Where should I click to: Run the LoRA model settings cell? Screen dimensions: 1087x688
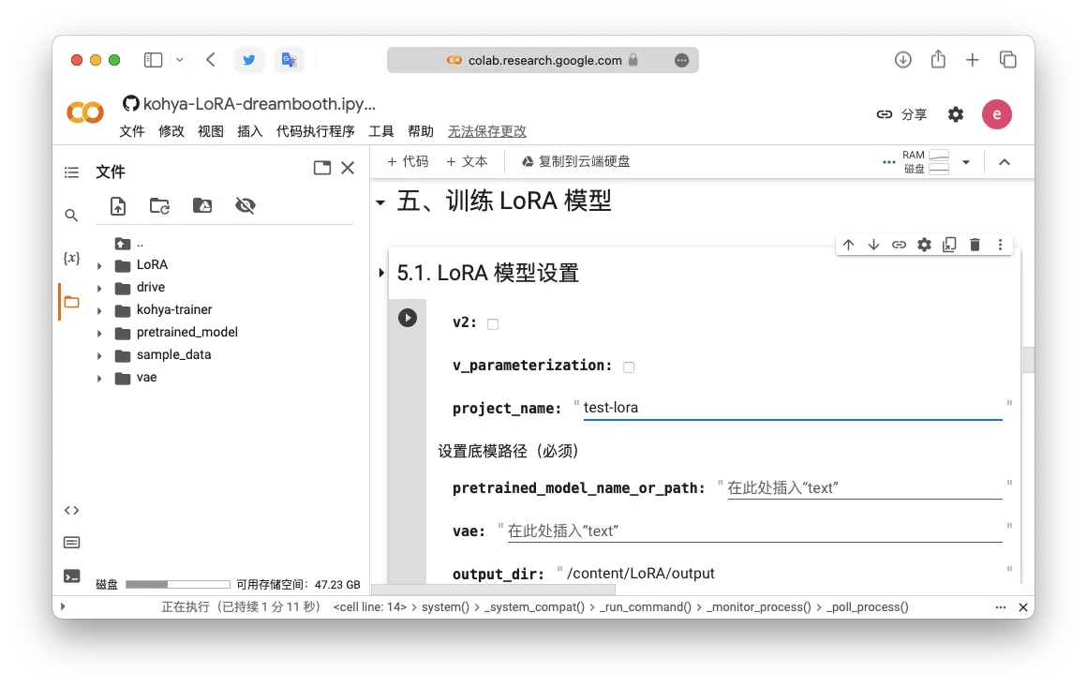(x=407, y=318)
